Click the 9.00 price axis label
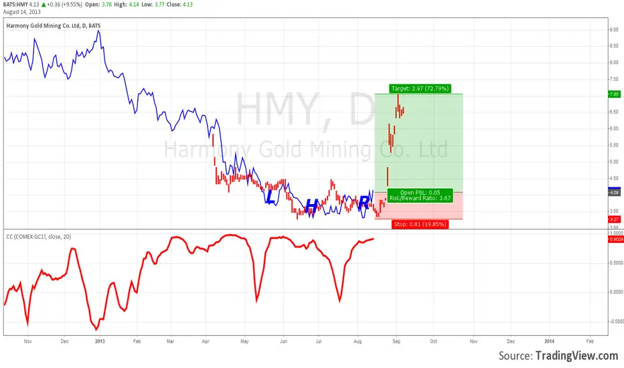 (614, 30)
